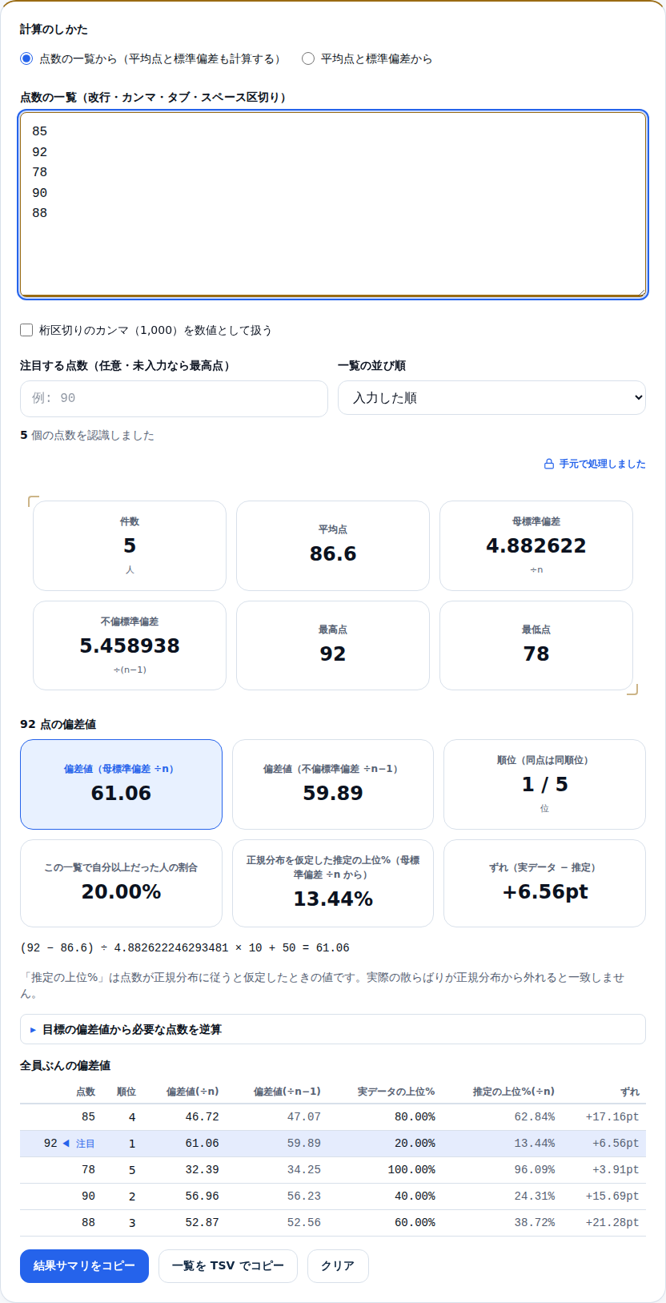
Task: Click the 96.09% cell in row 78
Action: [x=534, y=1169]
